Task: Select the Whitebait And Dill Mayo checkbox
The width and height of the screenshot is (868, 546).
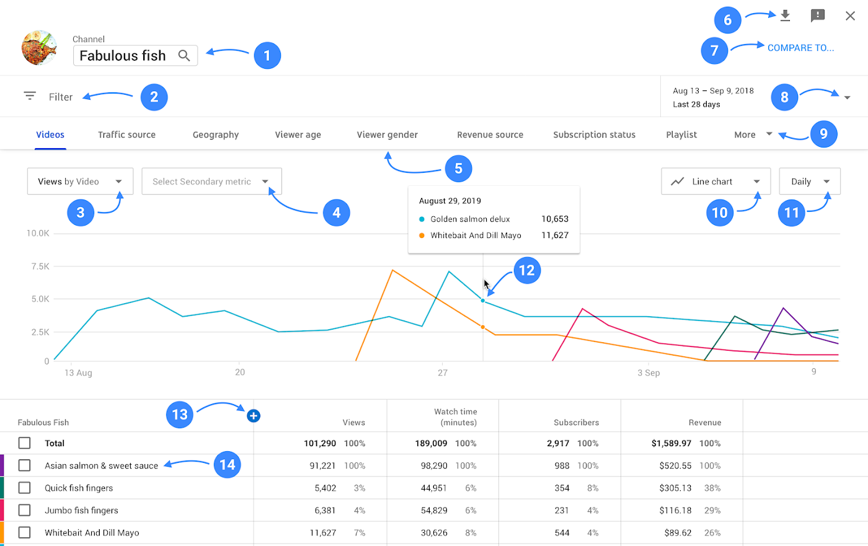Action: pos(24,532)
